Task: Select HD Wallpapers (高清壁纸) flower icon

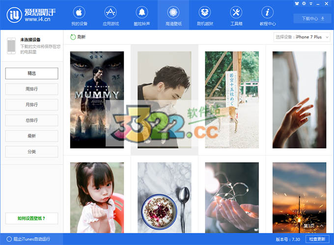Action: coord(173,13)
